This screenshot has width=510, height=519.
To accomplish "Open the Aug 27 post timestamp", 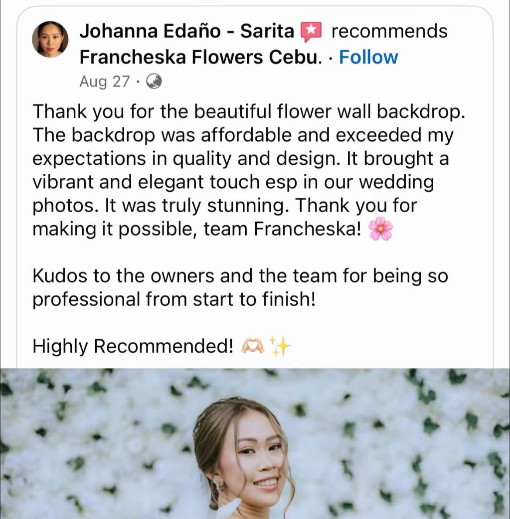I will [x=105, y=81].
